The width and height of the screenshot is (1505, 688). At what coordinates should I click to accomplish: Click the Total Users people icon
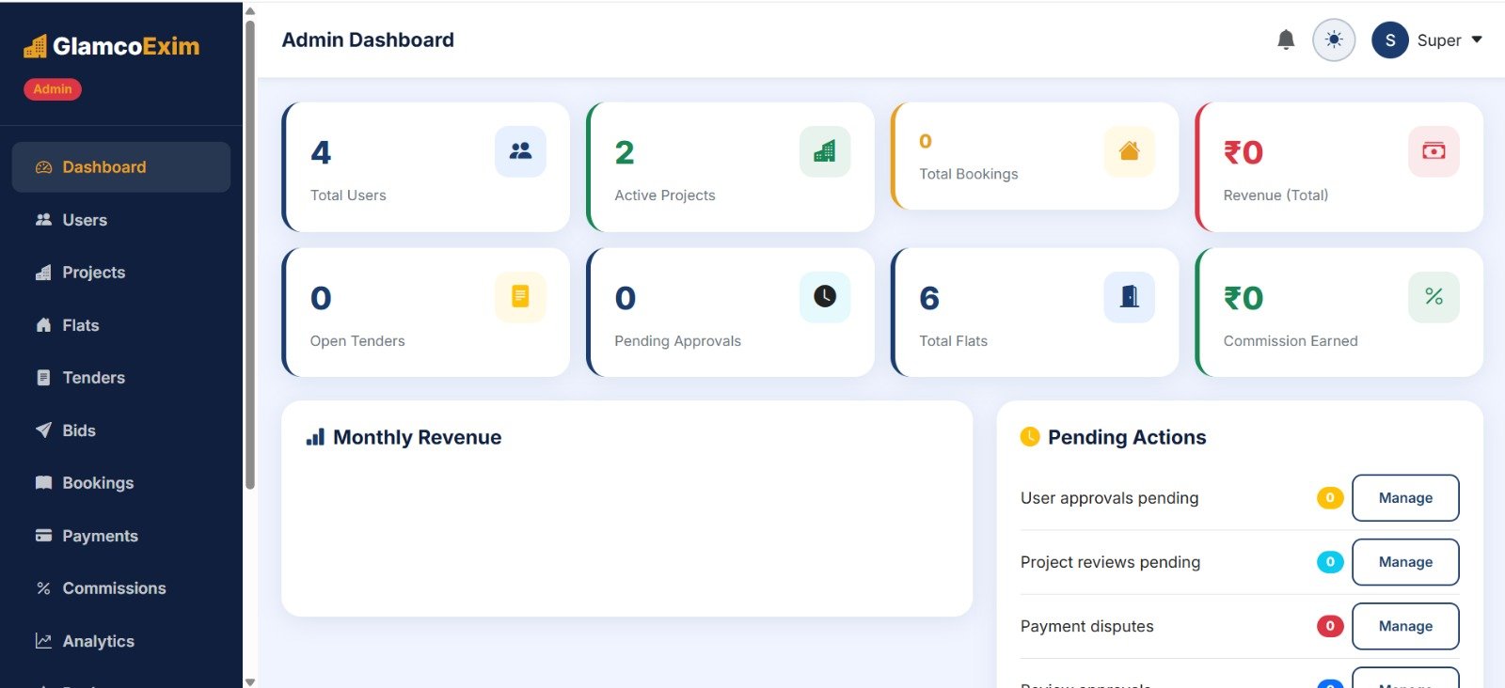[520, 151]
